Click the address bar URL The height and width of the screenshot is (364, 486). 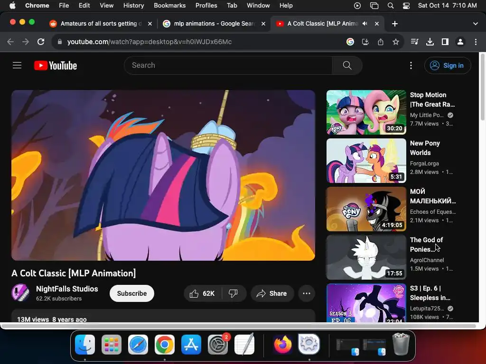(149, 42)
